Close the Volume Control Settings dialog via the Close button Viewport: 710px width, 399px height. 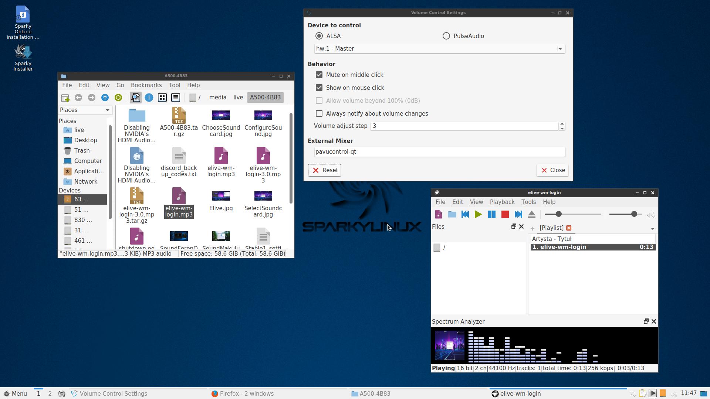pyautogui.click(x=552, y=170)
